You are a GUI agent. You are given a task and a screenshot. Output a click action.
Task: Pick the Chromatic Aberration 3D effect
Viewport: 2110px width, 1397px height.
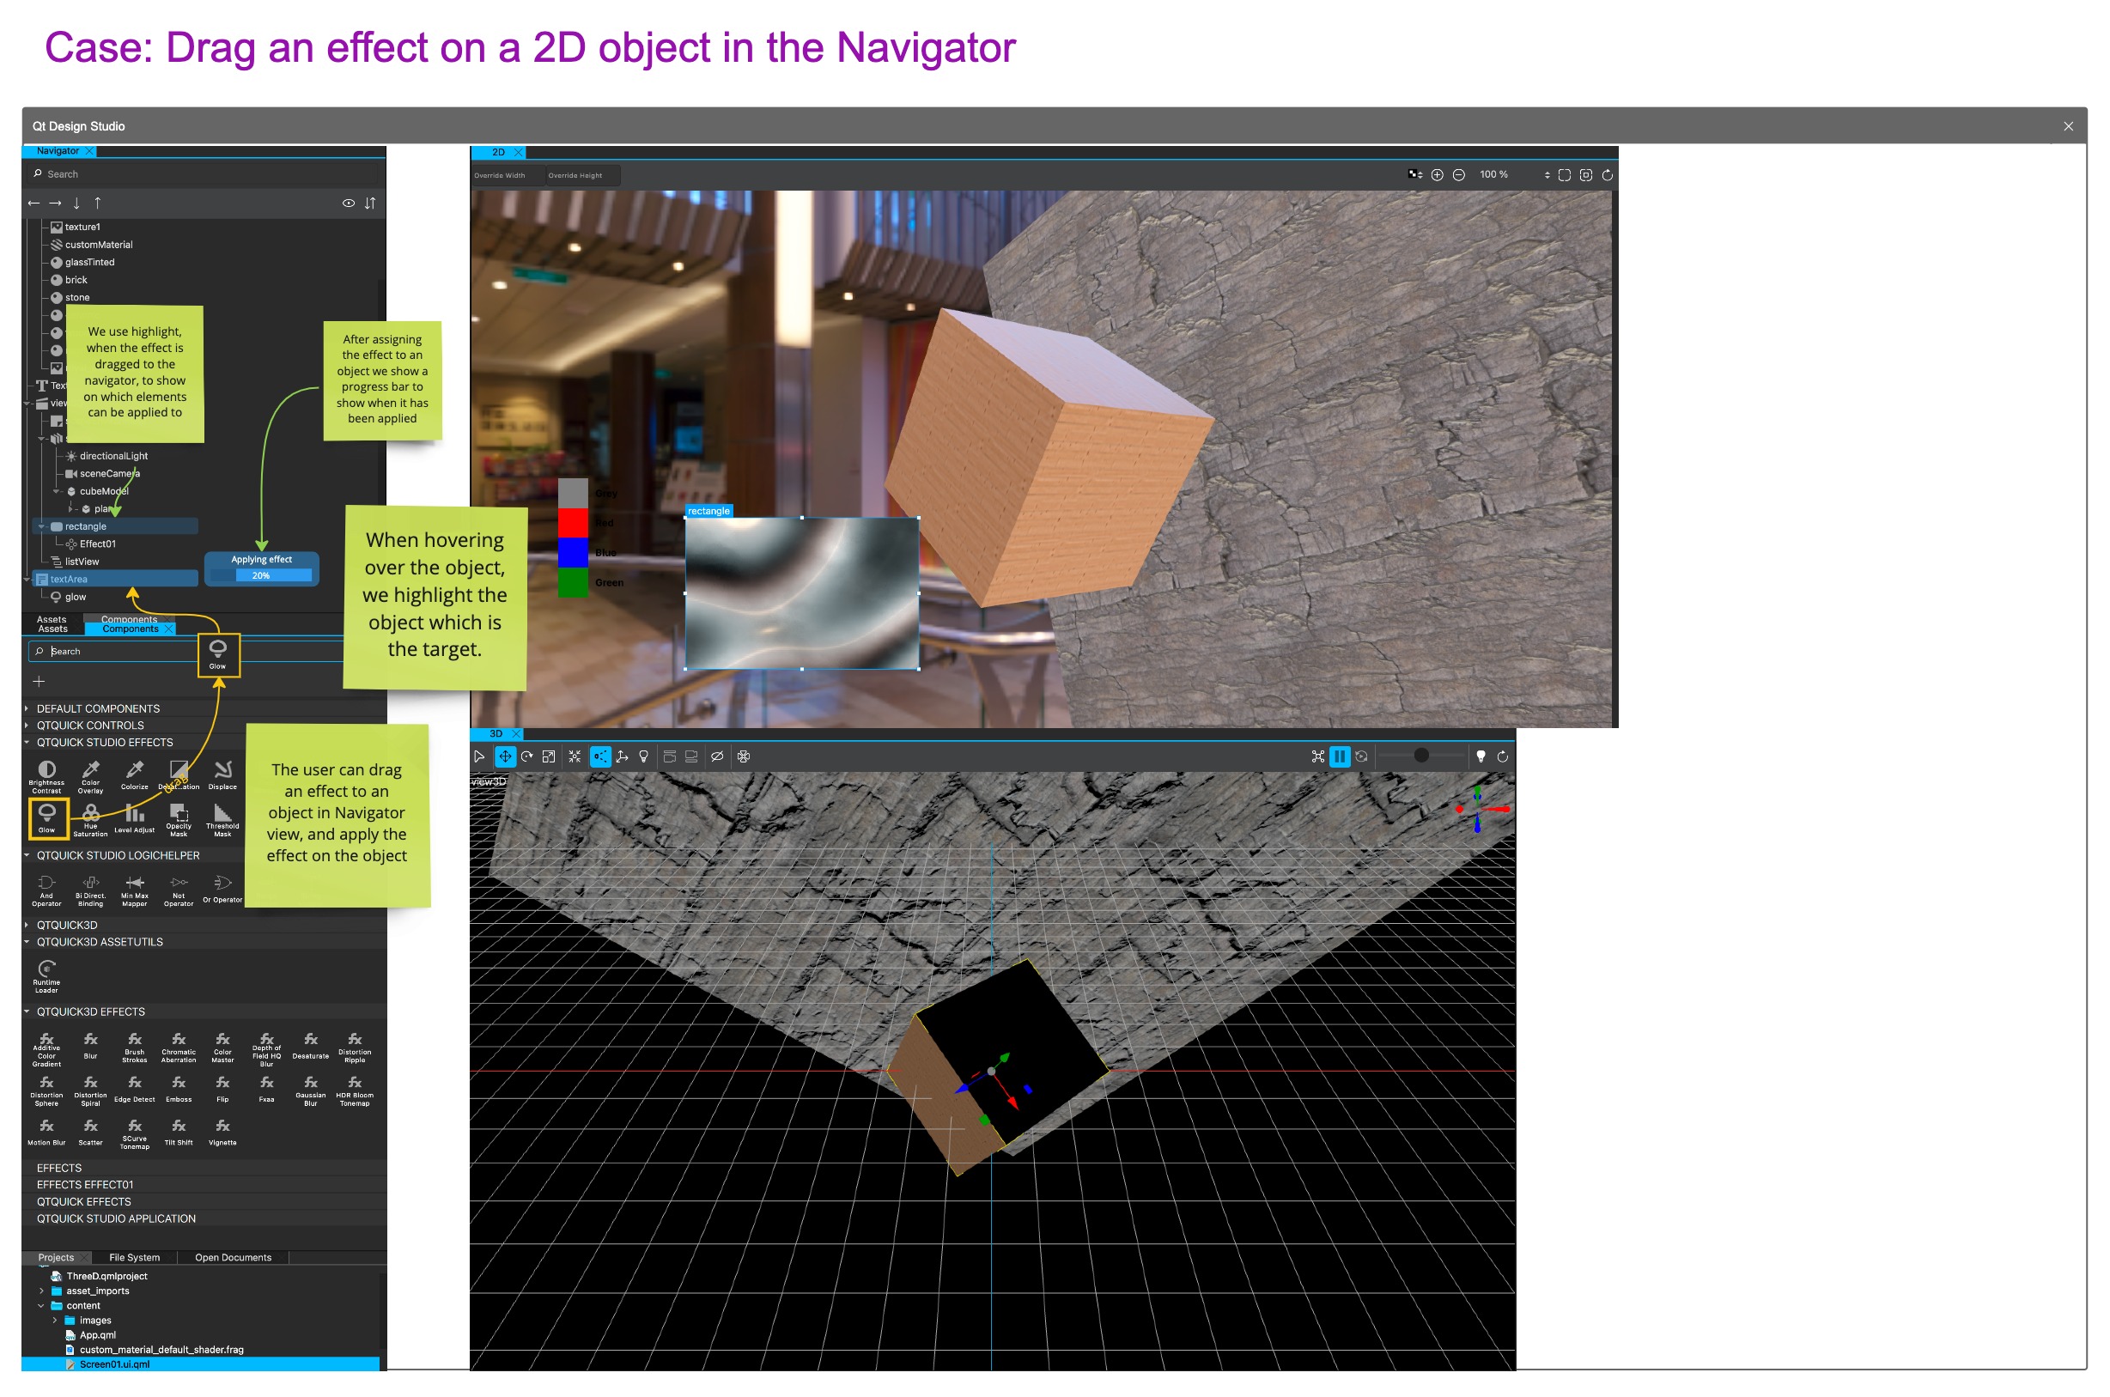(179, 1047)
